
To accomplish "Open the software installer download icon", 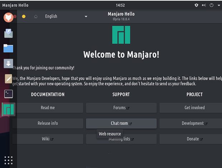I will point(8,63).
